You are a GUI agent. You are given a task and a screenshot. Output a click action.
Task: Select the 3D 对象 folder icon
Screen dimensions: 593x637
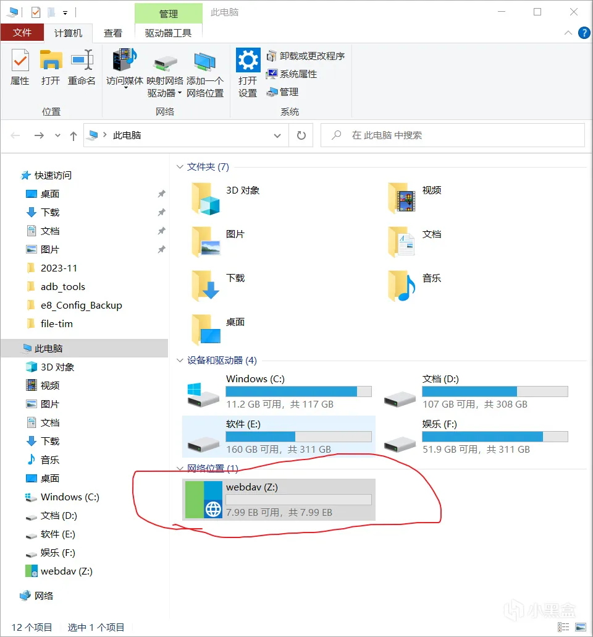206,199
